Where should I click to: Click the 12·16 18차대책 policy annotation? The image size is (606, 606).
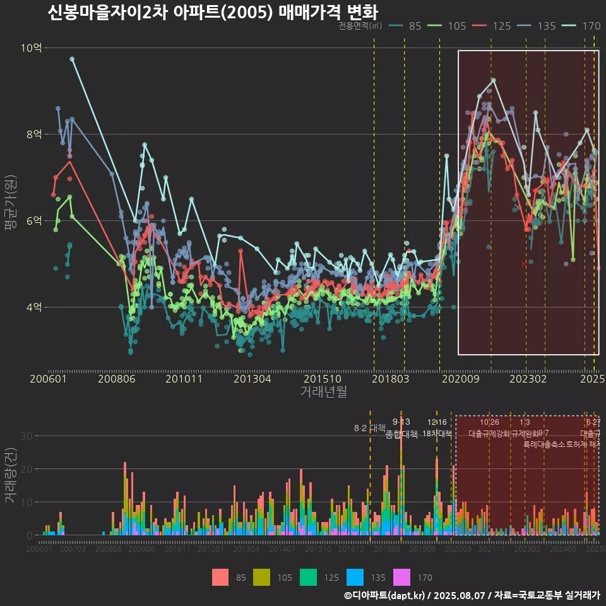pos(437,427)
